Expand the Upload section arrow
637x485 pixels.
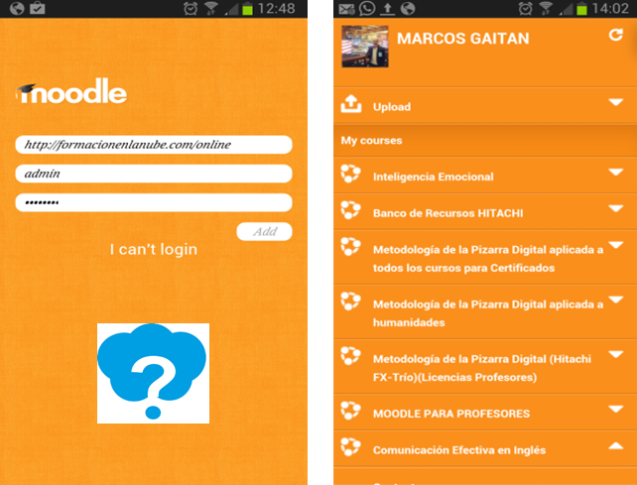click(615, 103)
